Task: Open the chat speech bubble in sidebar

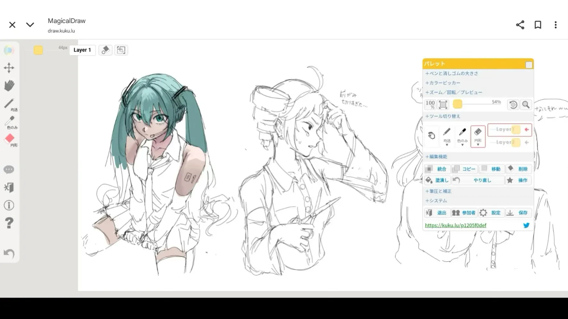Action: (9, 170)
